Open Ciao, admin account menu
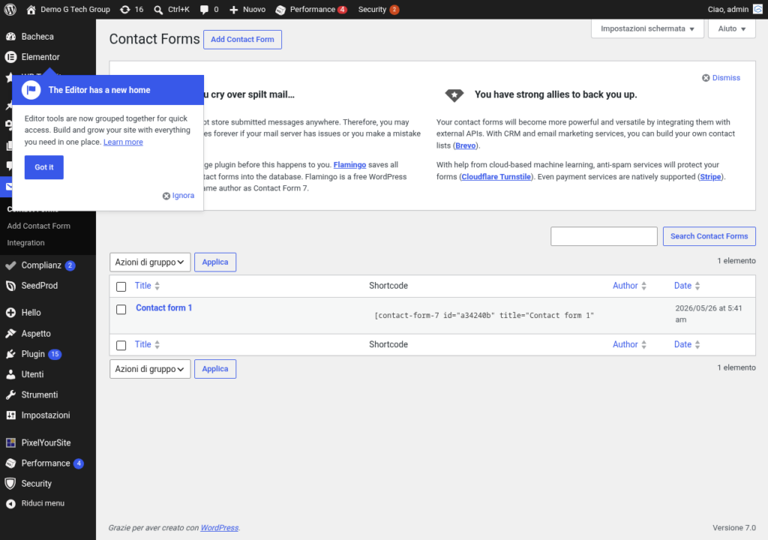768x540 pixels. click(x=735, y=9)
